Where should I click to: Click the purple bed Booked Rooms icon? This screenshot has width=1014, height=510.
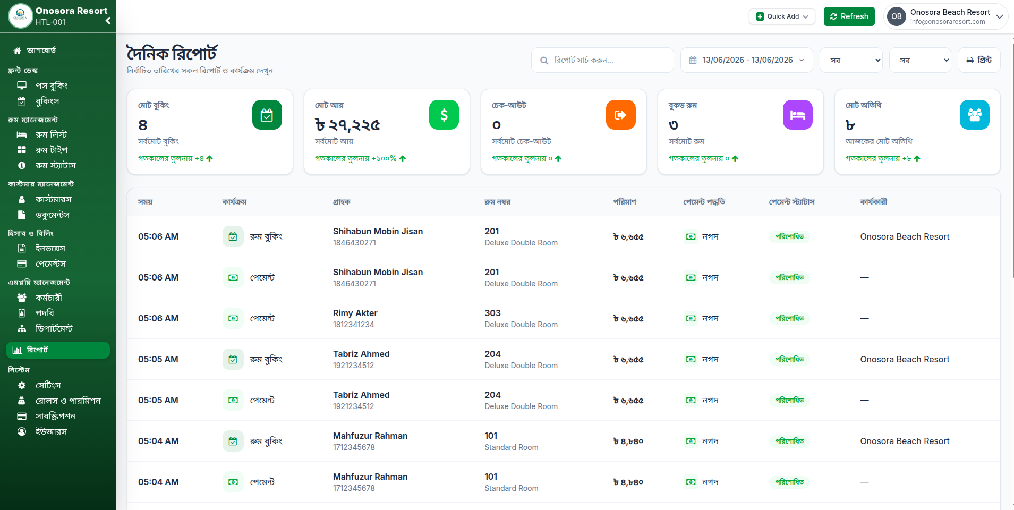click(797, 115)
